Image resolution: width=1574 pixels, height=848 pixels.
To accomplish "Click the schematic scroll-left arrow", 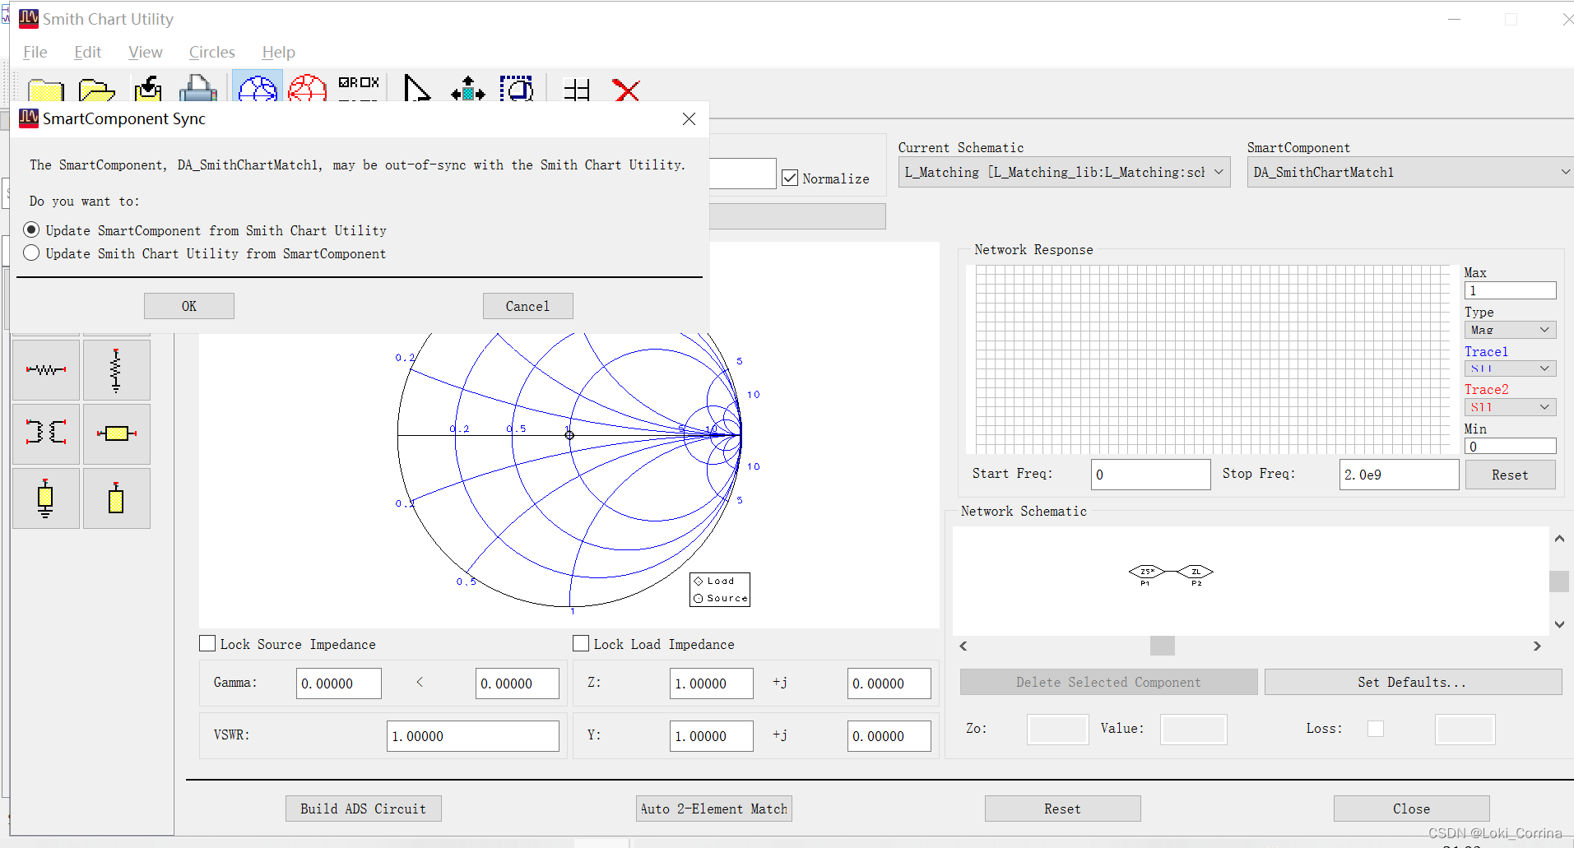I will (963, 646).
